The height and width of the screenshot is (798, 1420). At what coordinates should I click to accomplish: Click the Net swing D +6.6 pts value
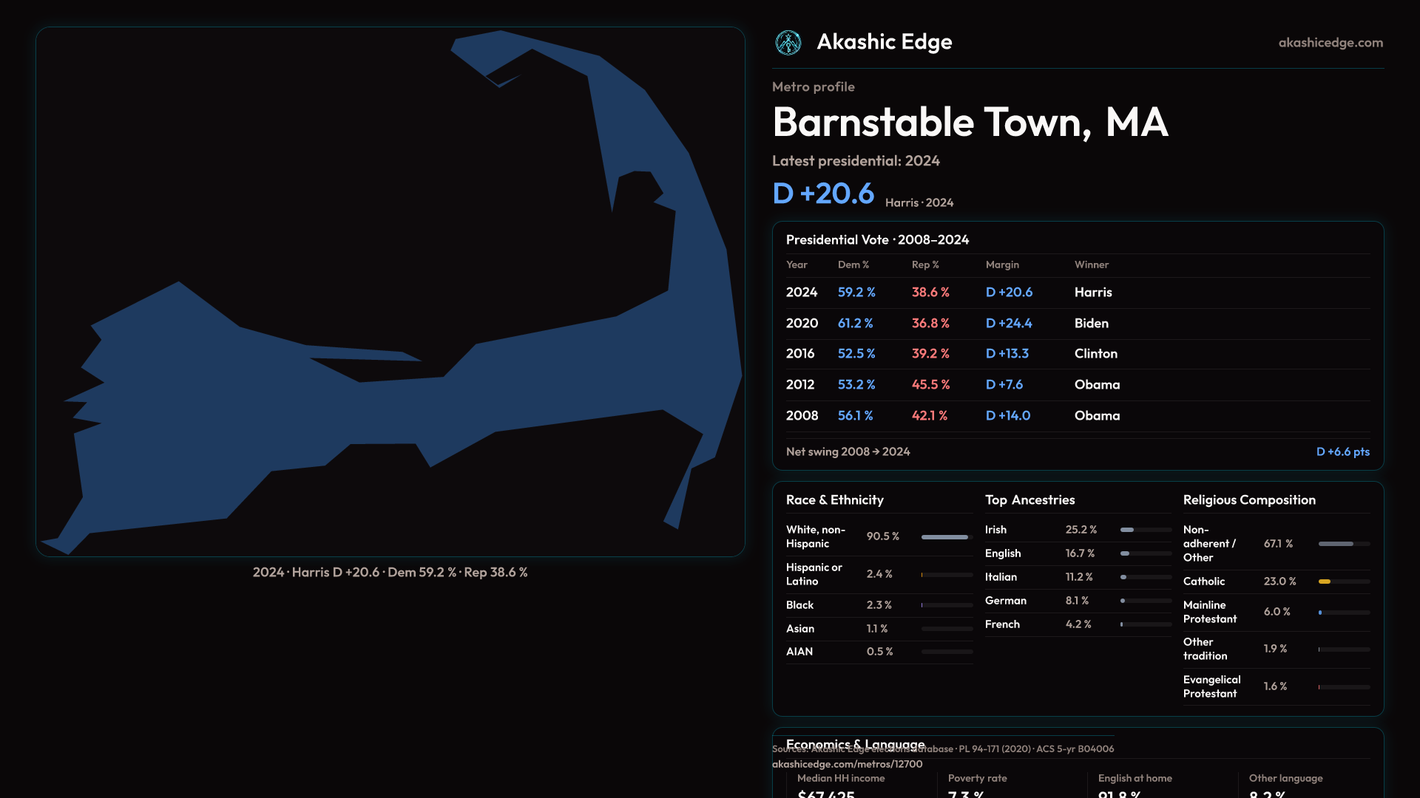click(1342, 451)
